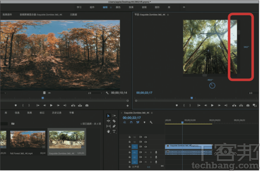Toggle sync lock on track A2
The width and height of the screenshot is (260, 171).
140,157
